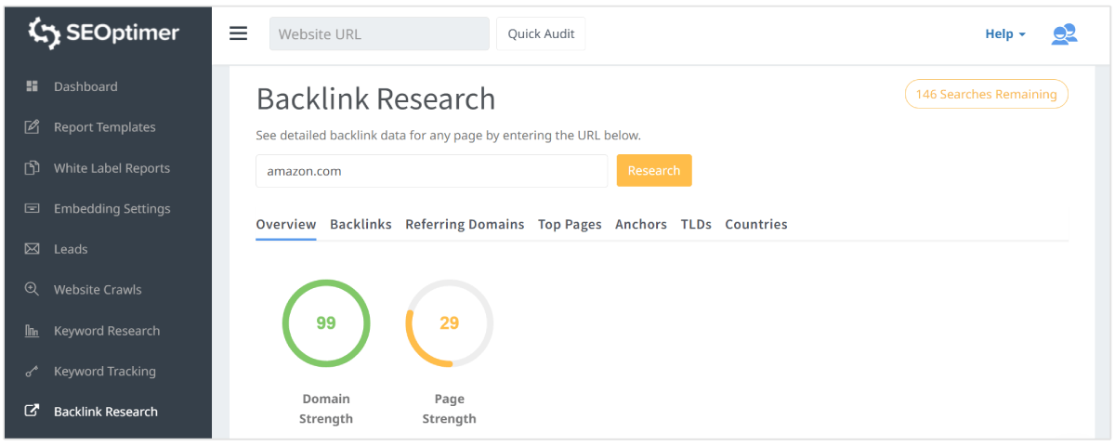The image size is (1115, 446).
Task: Click the Website Crawls magnifier icon
Action: click(32, 290)
